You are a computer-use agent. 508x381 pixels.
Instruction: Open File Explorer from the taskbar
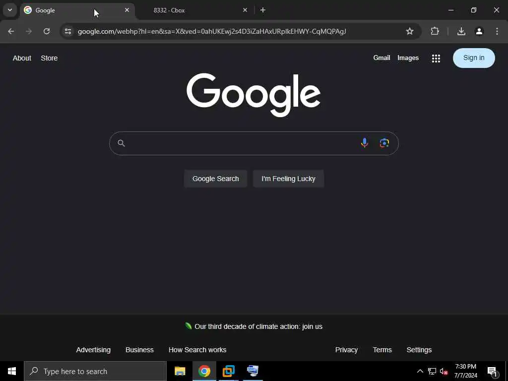point(180,371)
